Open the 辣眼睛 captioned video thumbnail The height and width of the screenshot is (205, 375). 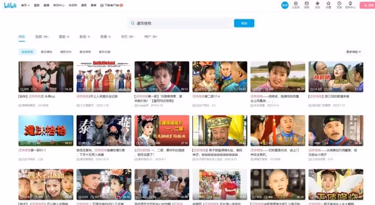click(x=336, y=77)
